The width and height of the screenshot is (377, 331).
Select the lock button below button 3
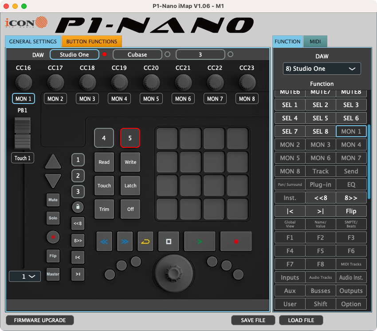coord(78,207)
